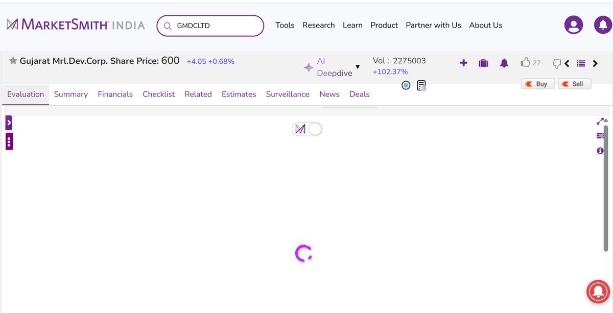Switch to the Deals tab
The height and width of the screenshot is (313, 613).
(x=360, y=94)
